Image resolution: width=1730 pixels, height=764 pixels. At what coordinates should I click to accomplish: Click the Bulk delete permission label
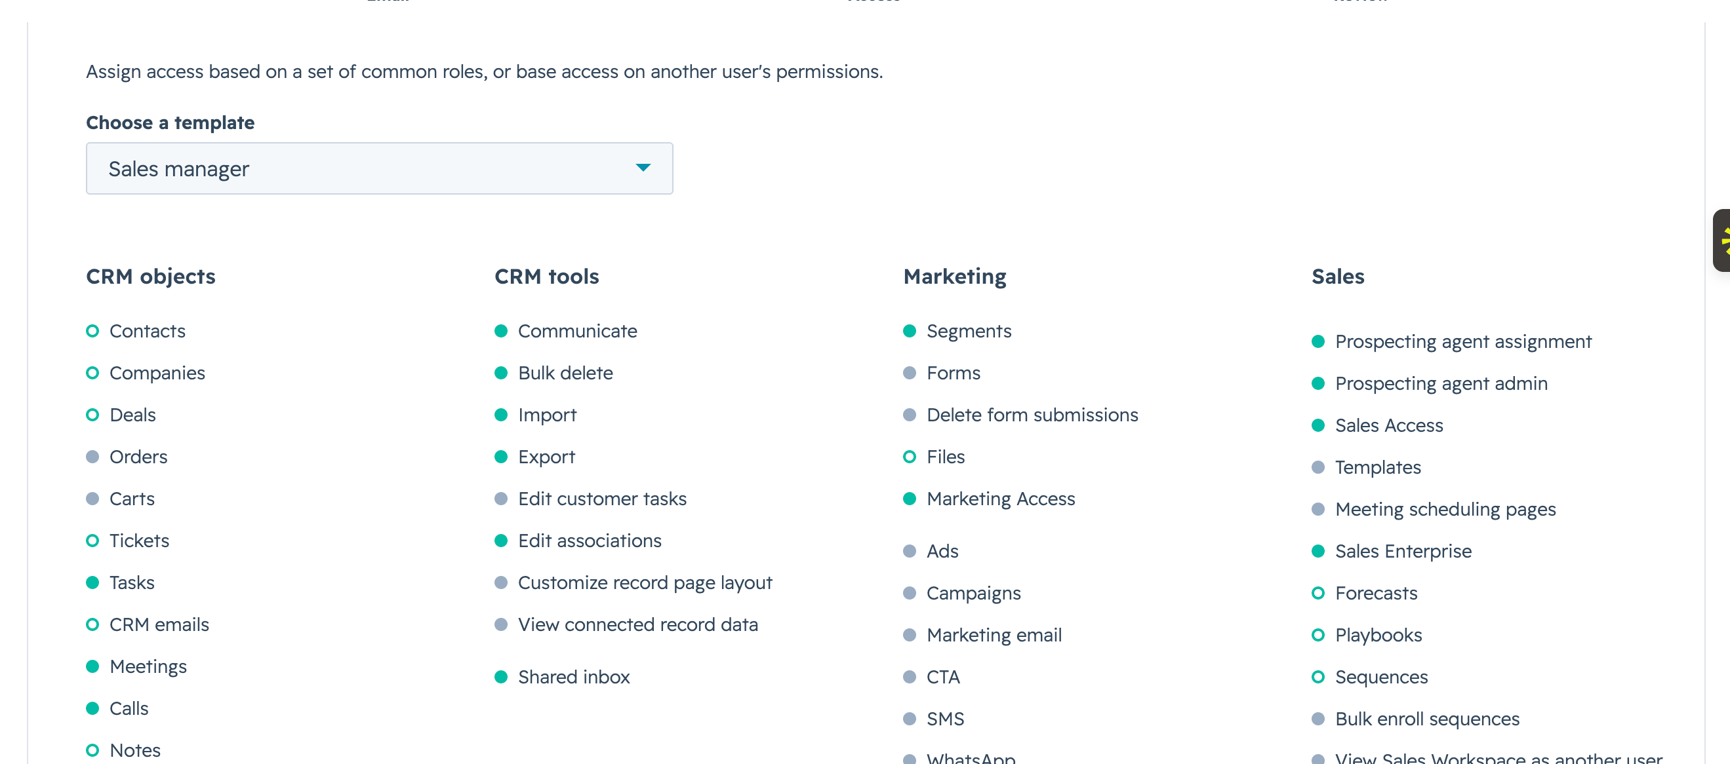coord(565,373)
